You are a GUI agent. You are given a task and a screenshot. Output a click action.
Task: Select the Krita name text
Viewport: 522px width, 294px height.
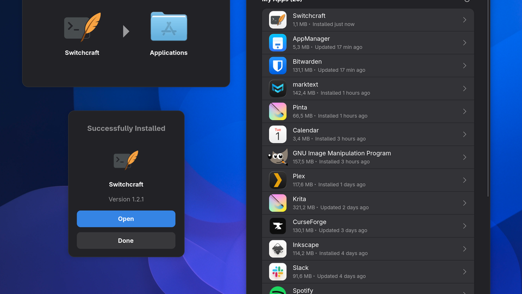coord(299,199)
